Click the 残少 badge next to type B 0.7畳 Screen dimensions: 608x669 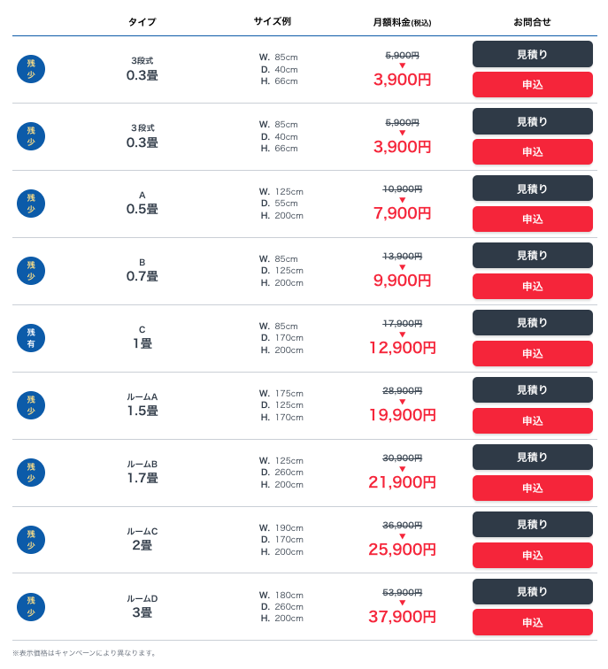point(31,271)
